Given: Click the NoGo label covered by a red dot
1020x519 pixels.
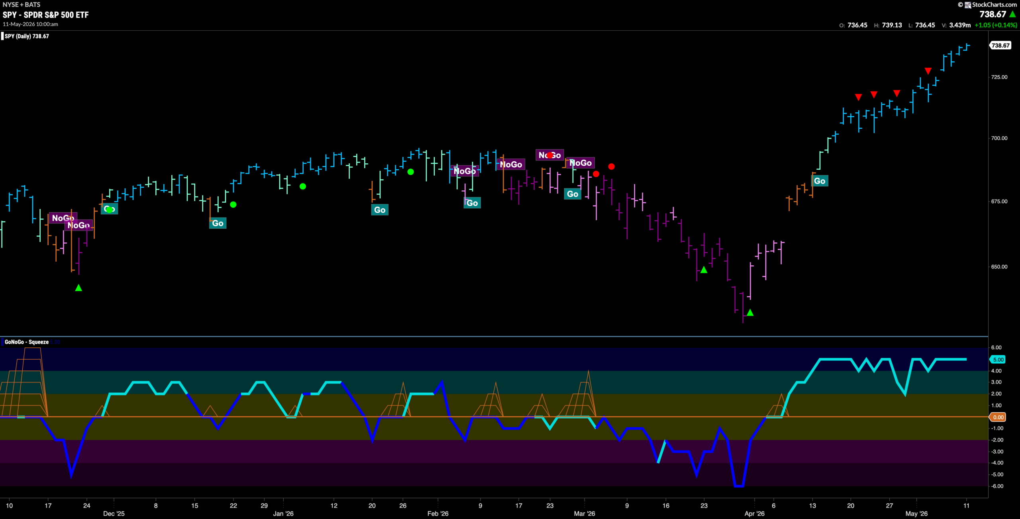Looking at the screenshot, I should pos(549,155).
